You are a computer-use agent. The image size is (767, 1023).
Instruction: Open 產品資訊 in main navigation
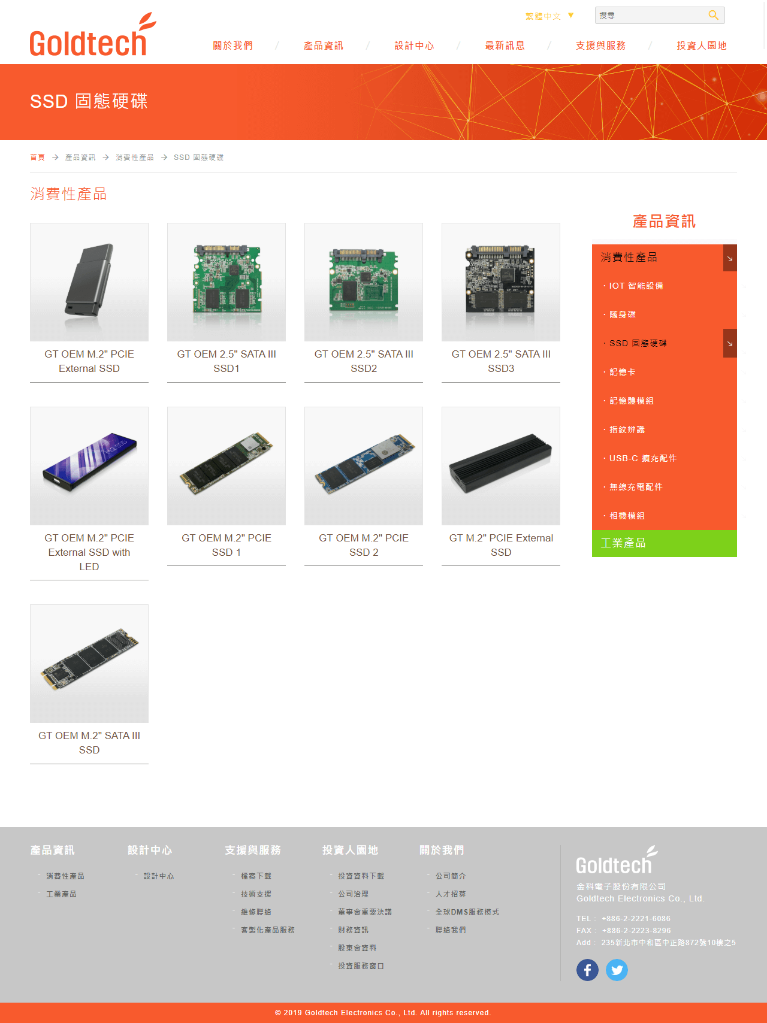point(324,46)
